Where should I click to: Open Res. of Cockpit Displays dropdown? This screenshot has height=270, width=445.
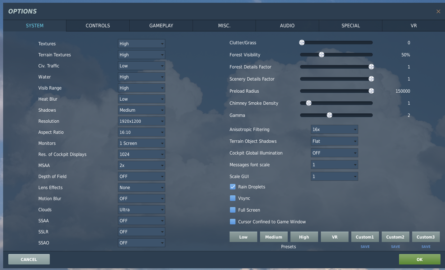point(141,154)
